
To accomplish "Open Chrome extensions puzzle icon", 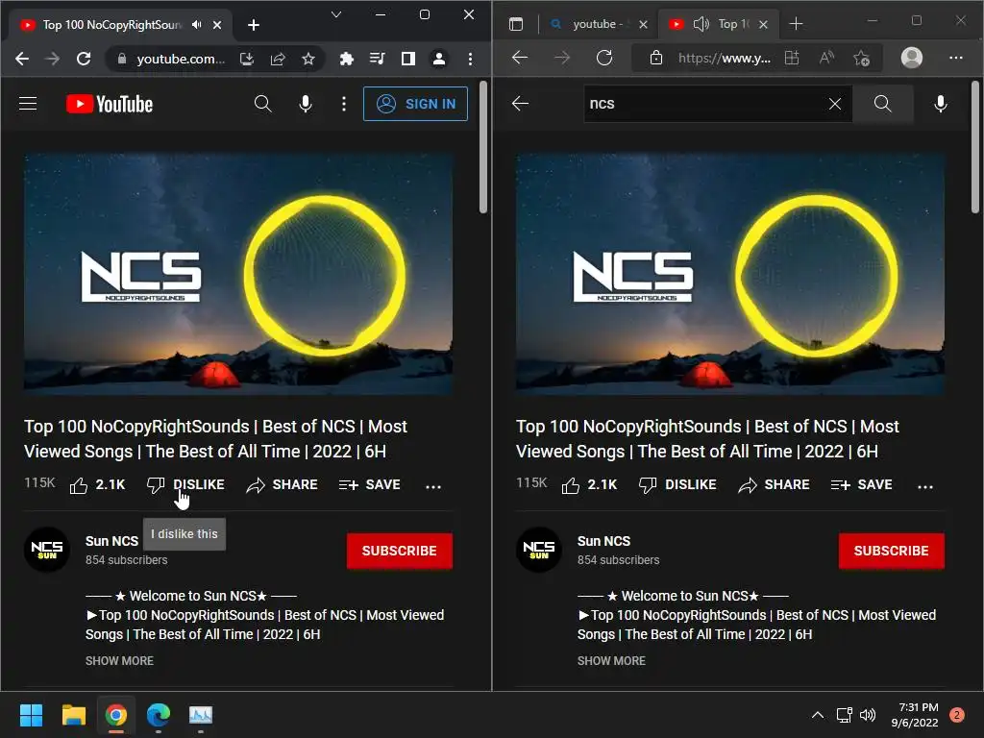I will coord(346,59).
